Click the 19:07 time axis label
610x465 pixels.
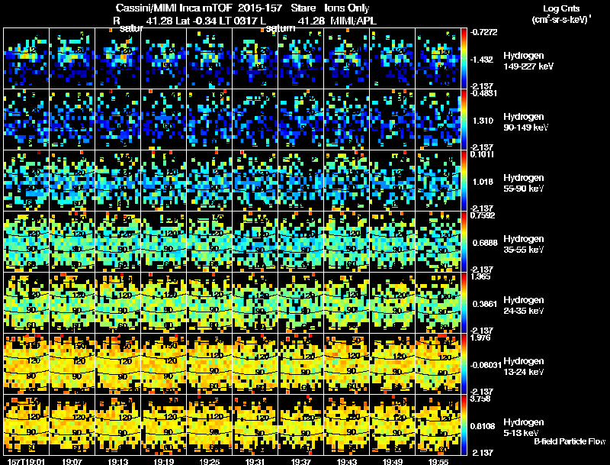pyautogui.click(x=72, y=461)
